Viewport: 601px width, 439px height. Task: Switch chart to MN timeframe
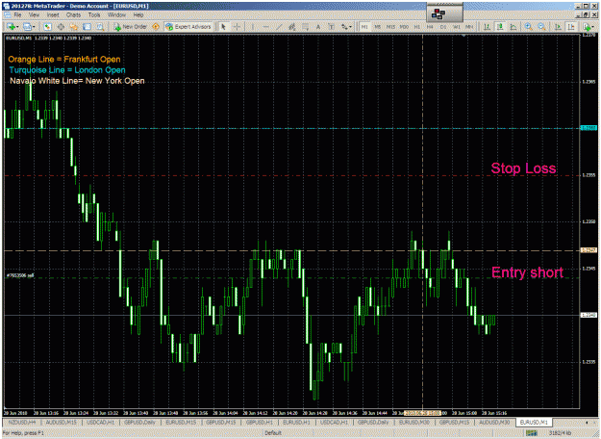coord(469,27)
